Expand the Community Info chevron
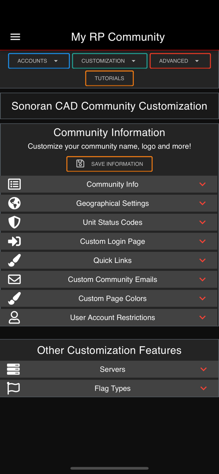 [203, 184]
